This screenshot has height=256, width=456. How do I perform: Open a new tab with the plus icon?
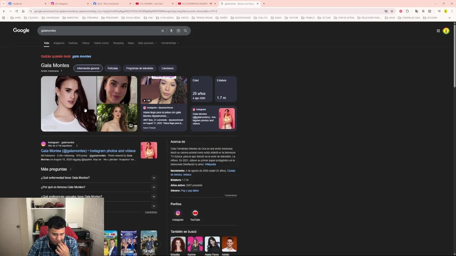(264, 4)
